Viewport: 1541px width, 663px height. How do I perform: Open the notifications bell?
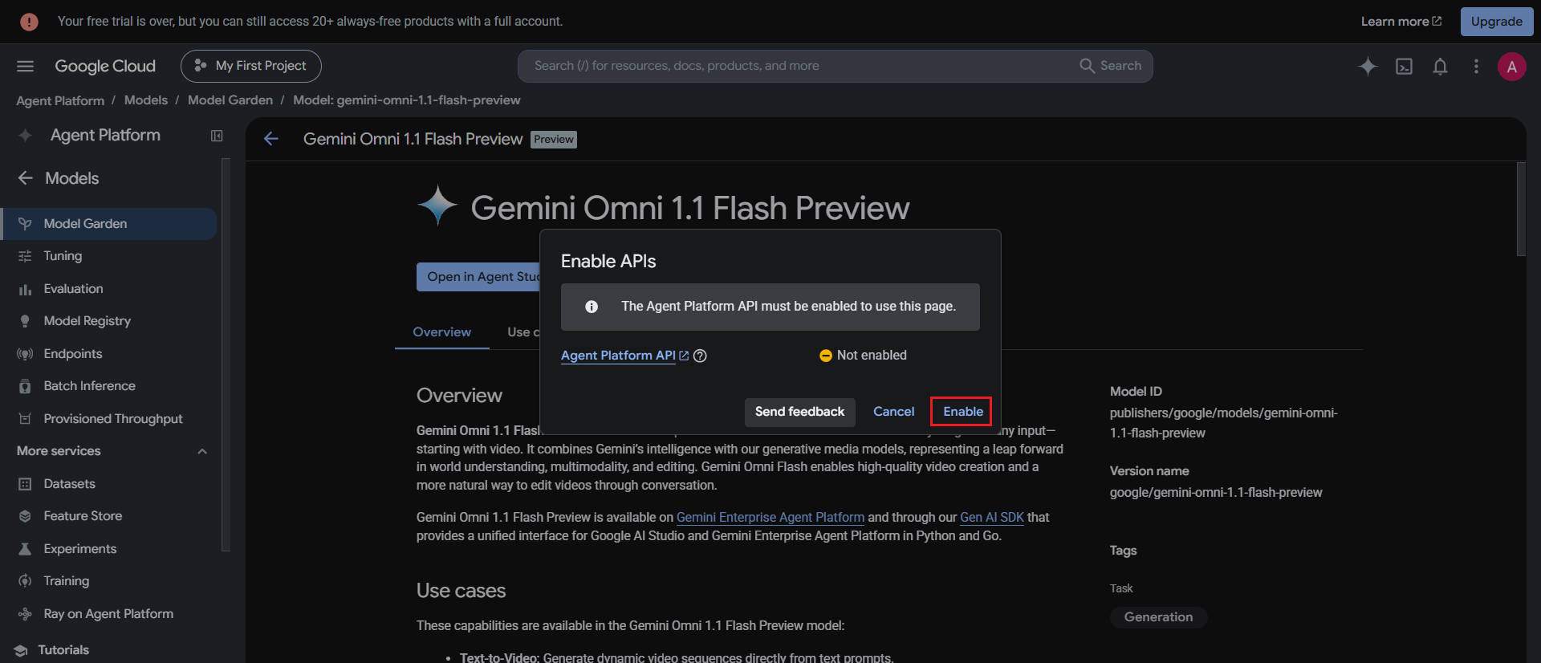pyautogui.click(x=1440, y=67)
